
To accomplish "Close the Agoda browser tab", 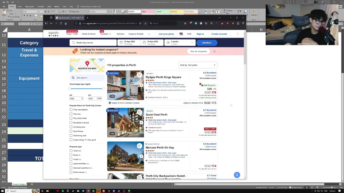I will coord(83,18).
